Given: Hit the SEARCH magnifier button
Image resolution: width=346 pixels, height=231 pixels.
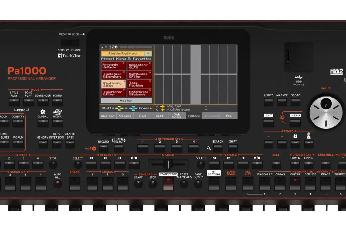Looking at the screenshot, I should tap(218, 148).
